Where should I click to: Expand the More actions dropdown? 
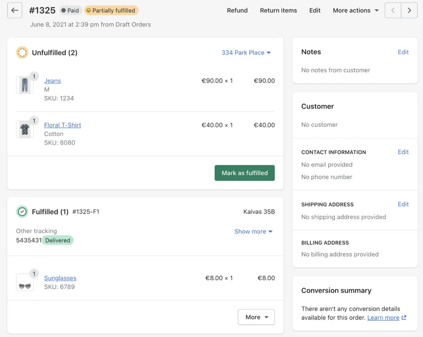355,11
